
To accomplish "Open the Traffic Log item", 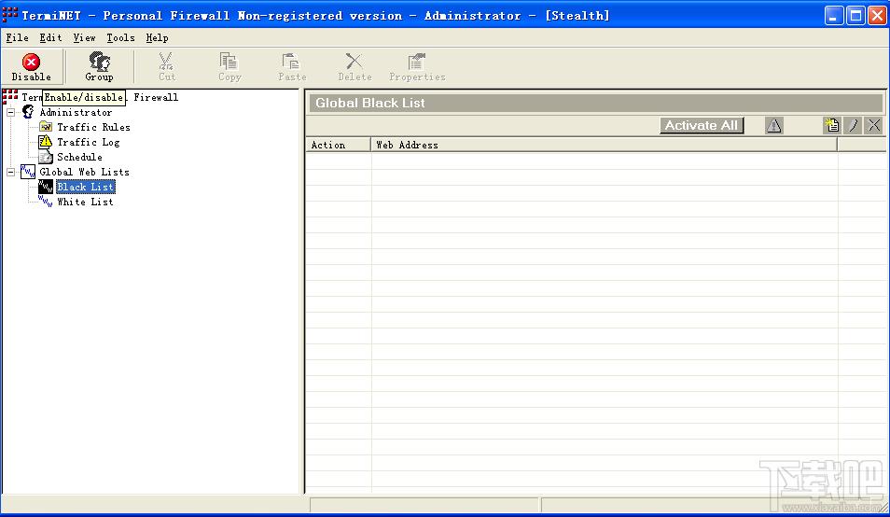I will pos(88,142).
